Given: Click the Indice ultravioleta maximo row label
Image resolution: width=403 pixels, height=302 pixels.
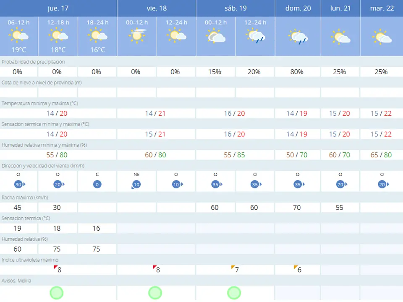Looking at the screenshot, I should (x=30, y=260).
